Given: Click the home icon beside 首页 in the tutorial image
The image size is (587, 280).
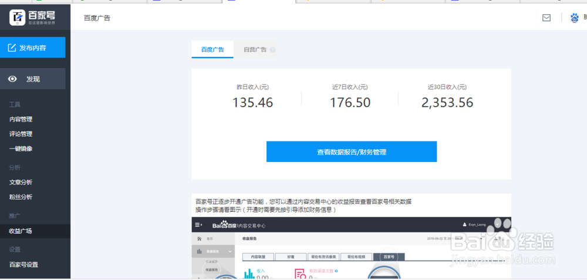Looking at the screenshot, I should point(199,238).
